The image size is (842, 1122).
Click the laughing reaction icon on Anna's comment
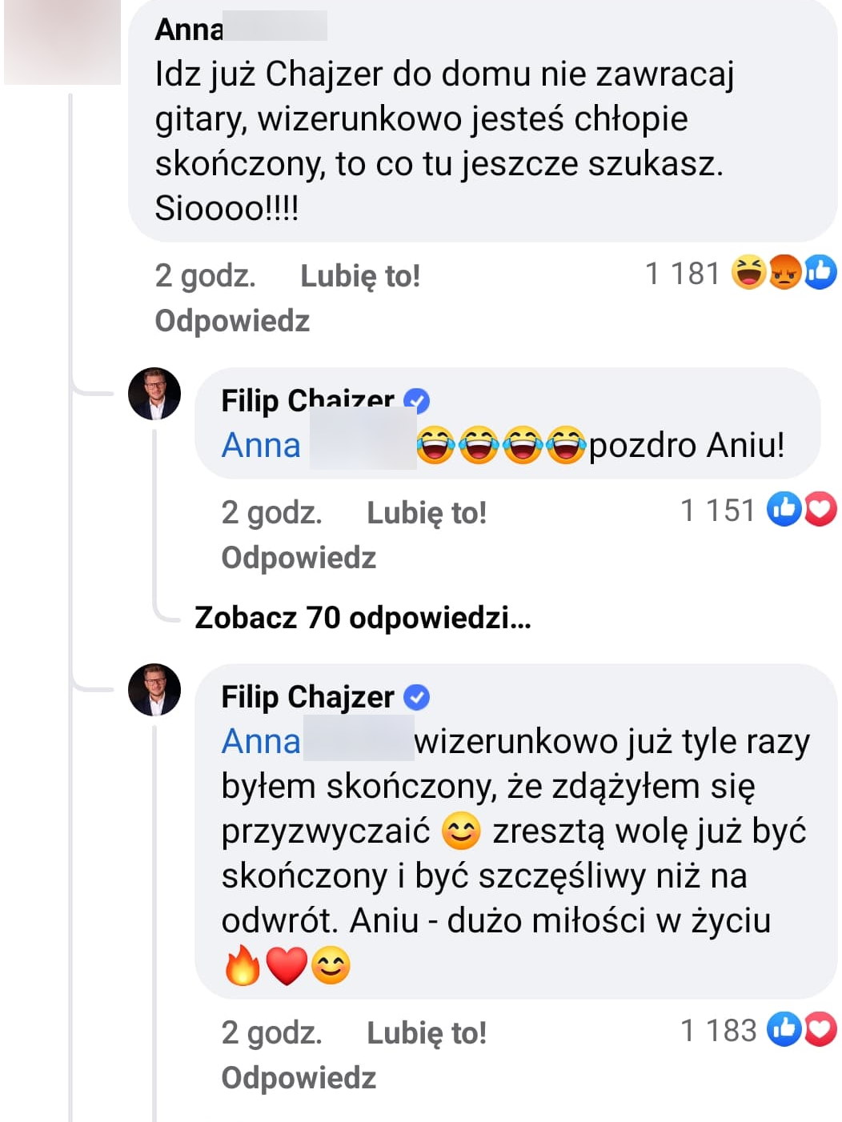point(748,273)
